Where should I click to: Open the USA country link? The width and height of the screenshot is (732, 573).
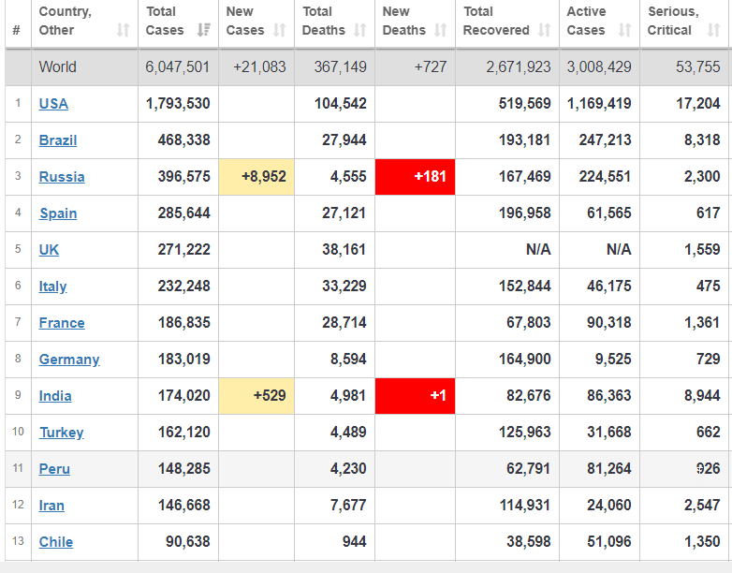click(x=53, y=103)
